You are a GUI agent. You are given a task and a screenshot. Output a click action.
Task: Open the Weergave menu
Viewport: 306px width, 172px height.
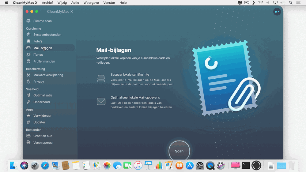pyautogui.click(x=91, y=3)
